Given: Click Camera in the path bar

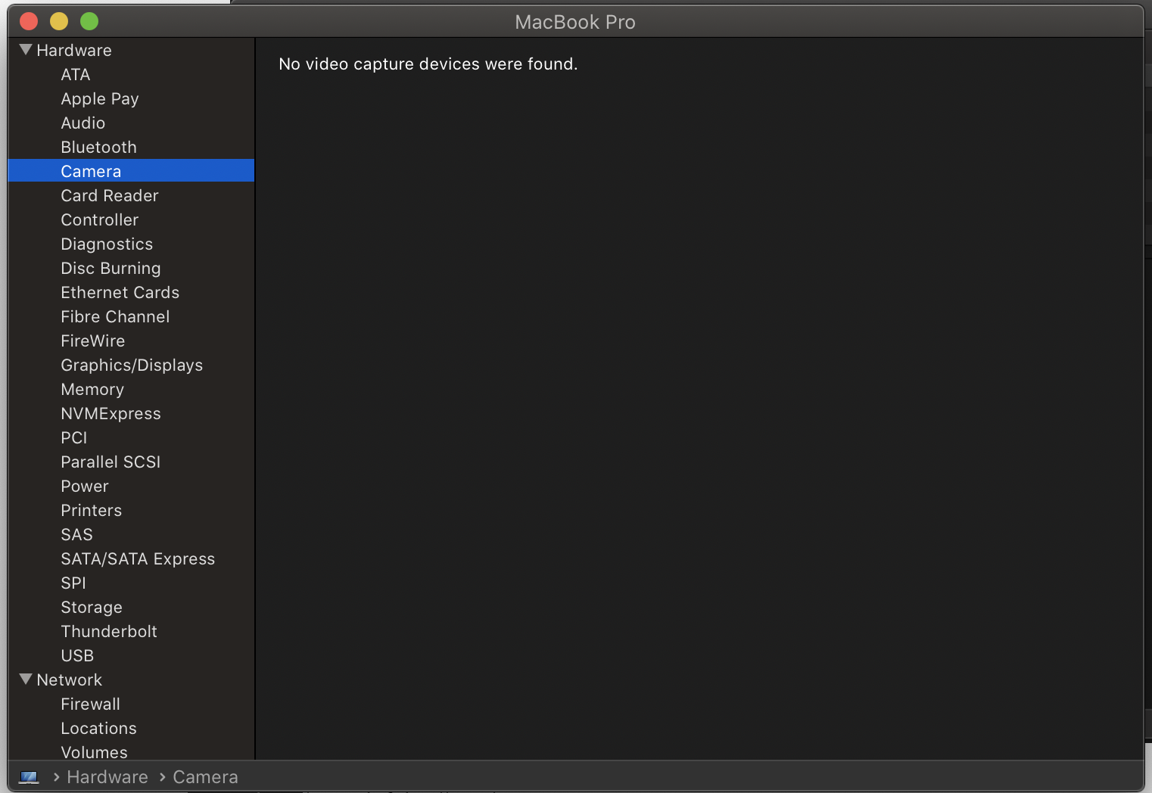Looking at the screenshot, I should pyautogui.click(x=205, y=777).
